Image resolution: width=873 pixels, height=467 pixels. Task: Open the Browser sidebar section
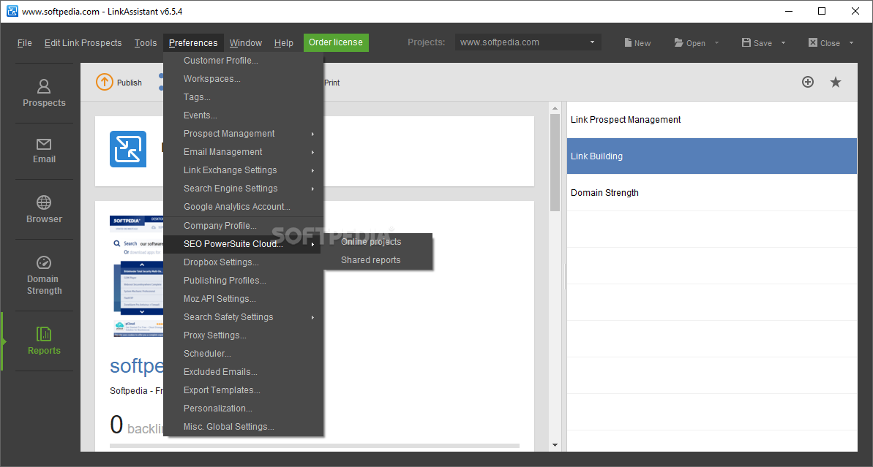44,210
